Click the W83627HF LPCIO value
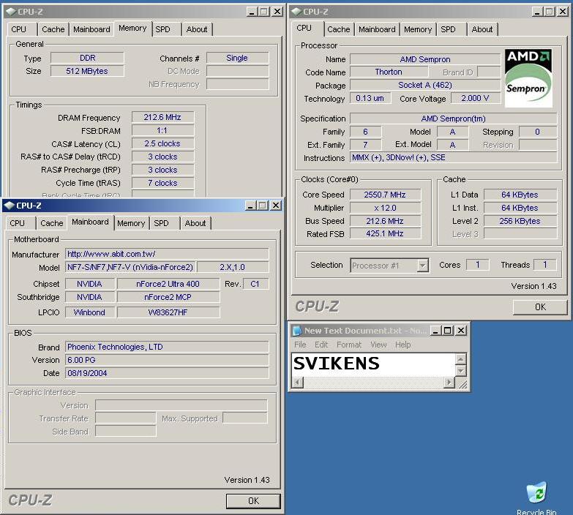This screenshot has width=573, height=515. (x=168, y=312)
